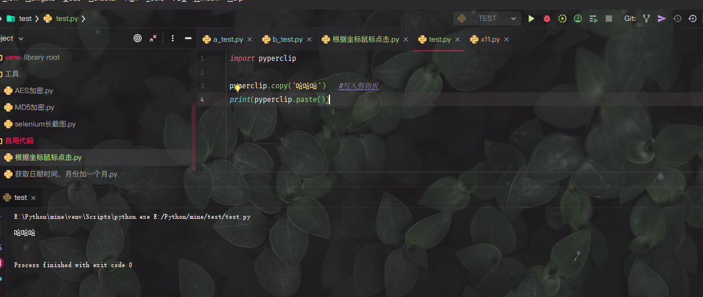Click the Project tree vertical scrollbar

pos(194,137)
